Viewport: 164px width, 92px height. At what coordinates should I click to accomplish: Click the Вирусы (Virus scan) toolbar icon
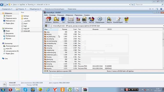(x=109, y=20)
